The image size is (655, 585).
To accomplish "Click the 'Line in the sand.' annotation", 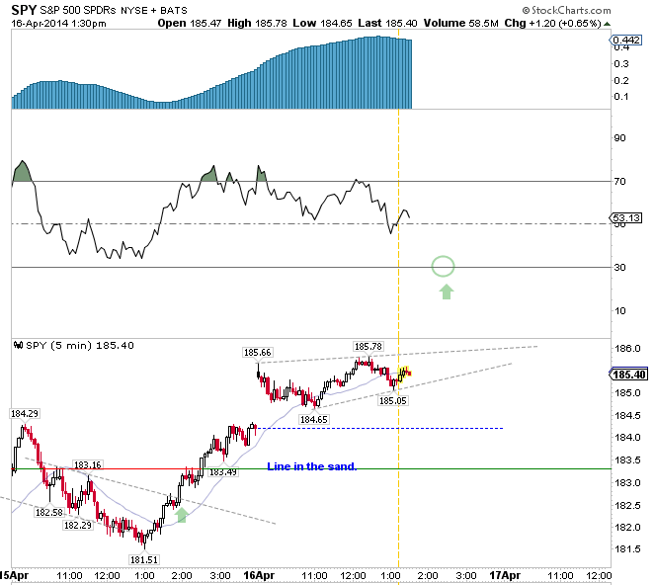I will point(311,466).
